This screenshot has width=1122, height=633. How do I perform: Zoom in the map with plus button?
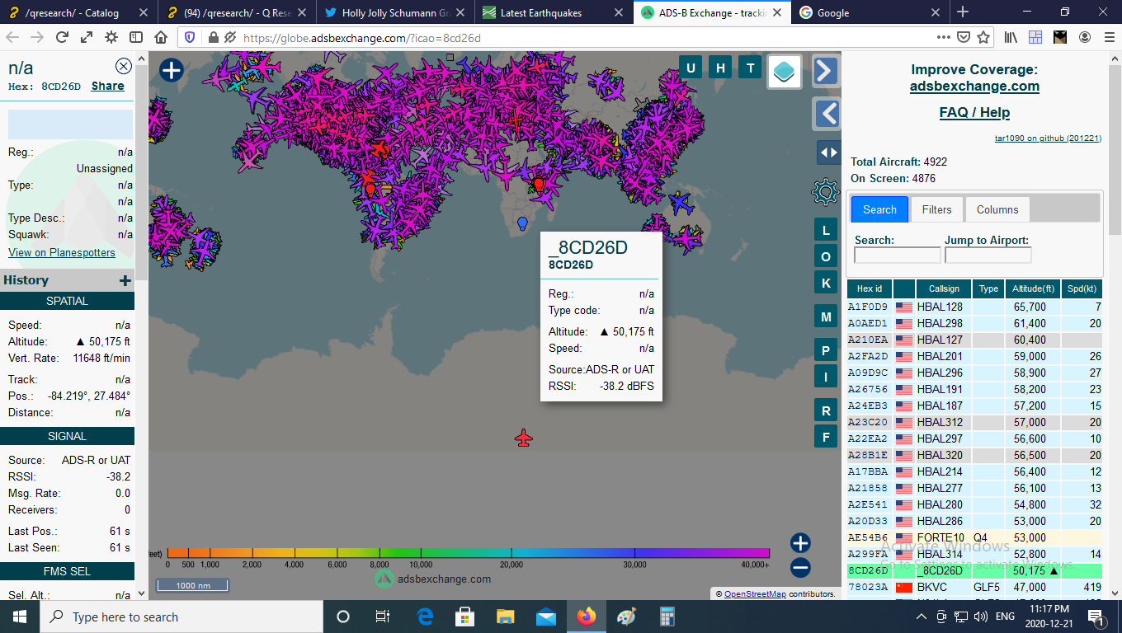tap(800, 542)
